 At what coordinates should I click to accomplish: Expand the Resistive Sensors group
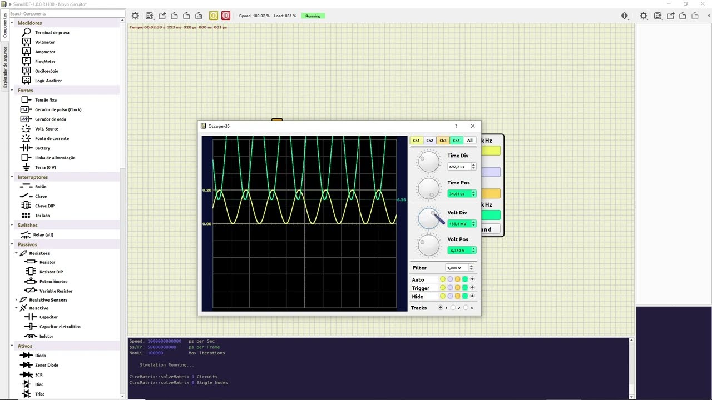[x=17, y=300]
